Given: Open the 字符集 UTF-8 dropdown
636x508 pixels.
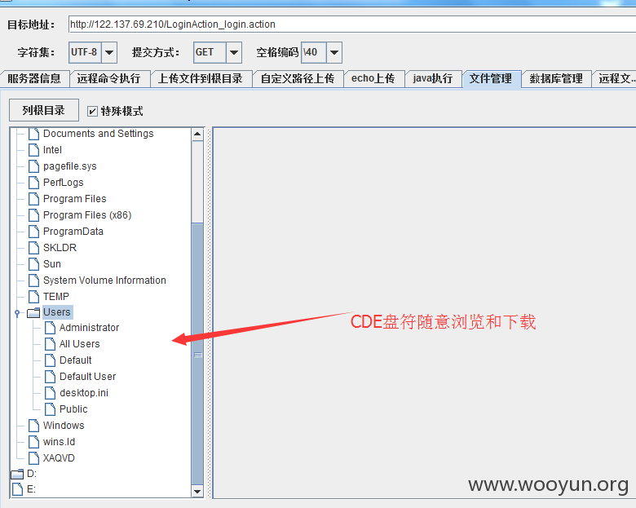Looking at the screenshot, I should click(x=109, y=52).
